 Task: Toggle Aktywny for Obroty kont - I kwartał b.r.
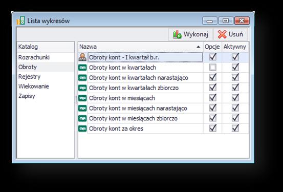coord(235,57)
